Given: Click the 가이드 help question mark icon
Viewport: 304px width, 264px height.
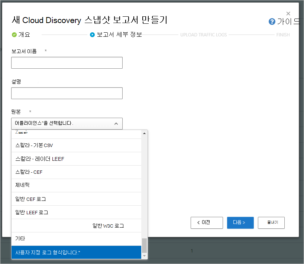Looking at the screenshot, I should pos(272,22).
